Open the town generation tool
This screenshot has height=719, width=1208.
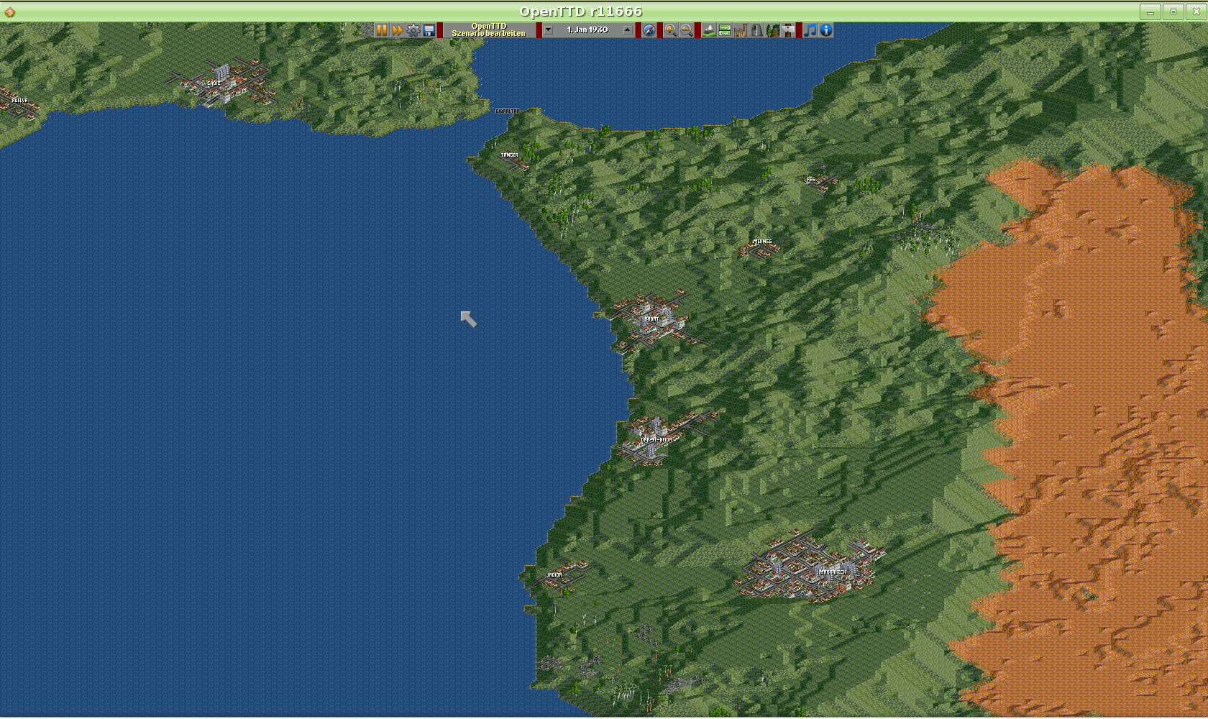725,30
